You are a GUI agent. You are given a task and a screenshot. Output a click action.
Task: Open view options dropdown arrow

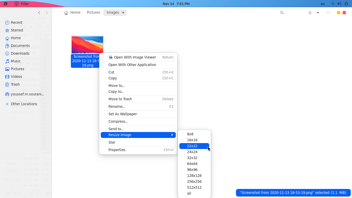[x=318, y=13]
